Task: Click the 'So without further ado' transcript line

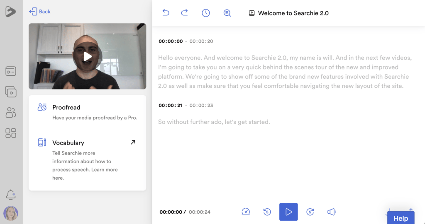Action: point(214,122)
